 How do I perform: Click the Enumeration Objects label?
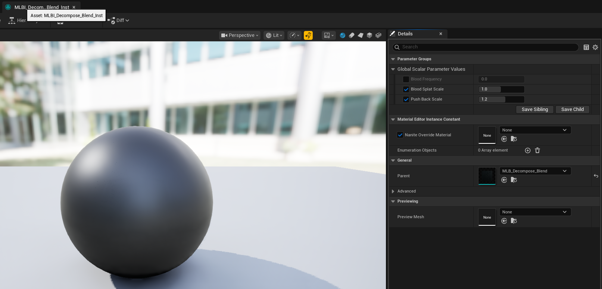[417, 150]
